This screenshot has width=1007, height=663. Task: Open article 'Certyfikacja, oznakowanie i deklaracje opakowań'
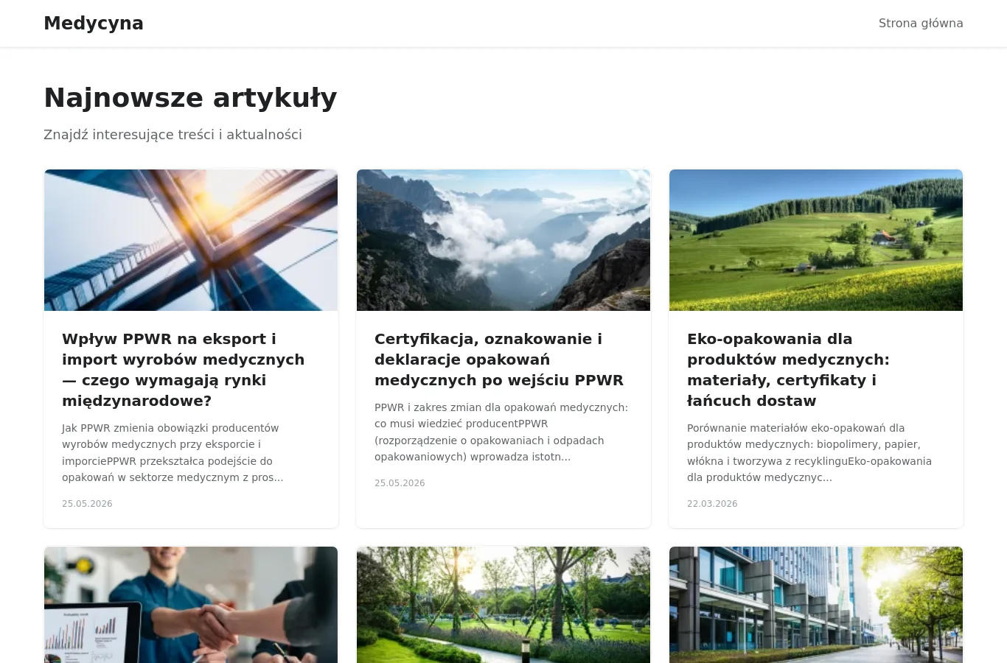tap(499, 359)
